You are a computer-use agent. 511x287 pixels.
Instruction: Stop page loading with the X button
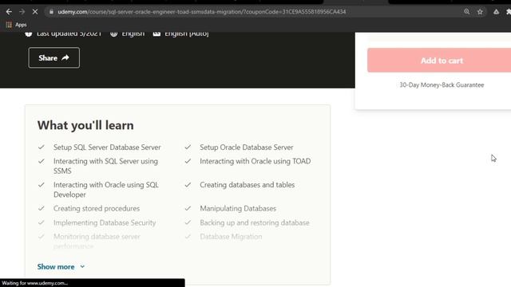35,12
